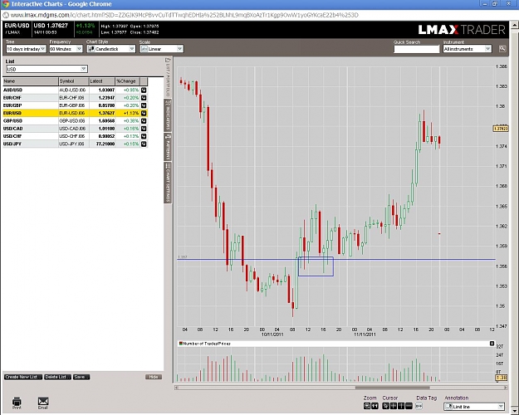The height and width of the screenshot is (415, 519).
Task: Open the Patterns side tab
Action: pos(168,147)
